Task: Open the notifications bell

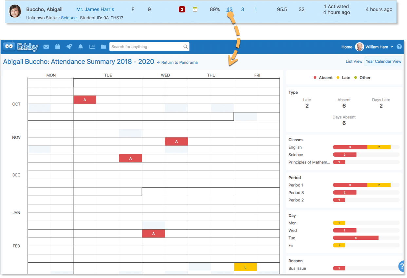Action: pyautogui.click(x=81, y=47)
